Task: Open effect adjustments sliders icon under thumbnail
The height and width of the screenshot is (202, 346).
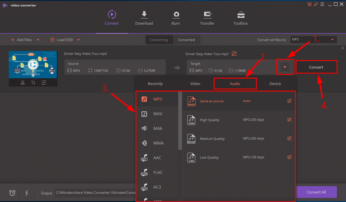Action: tap(44, 82)
